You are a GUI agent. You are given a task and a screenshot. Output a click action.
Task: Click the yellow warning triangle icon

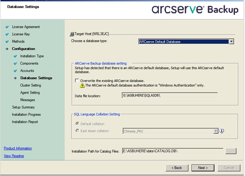click(82, 85)
